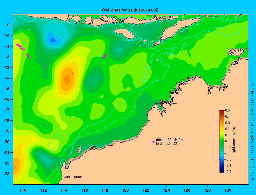
Task: Click the 0.5 colorbar tick label
Action: [227, 110]
